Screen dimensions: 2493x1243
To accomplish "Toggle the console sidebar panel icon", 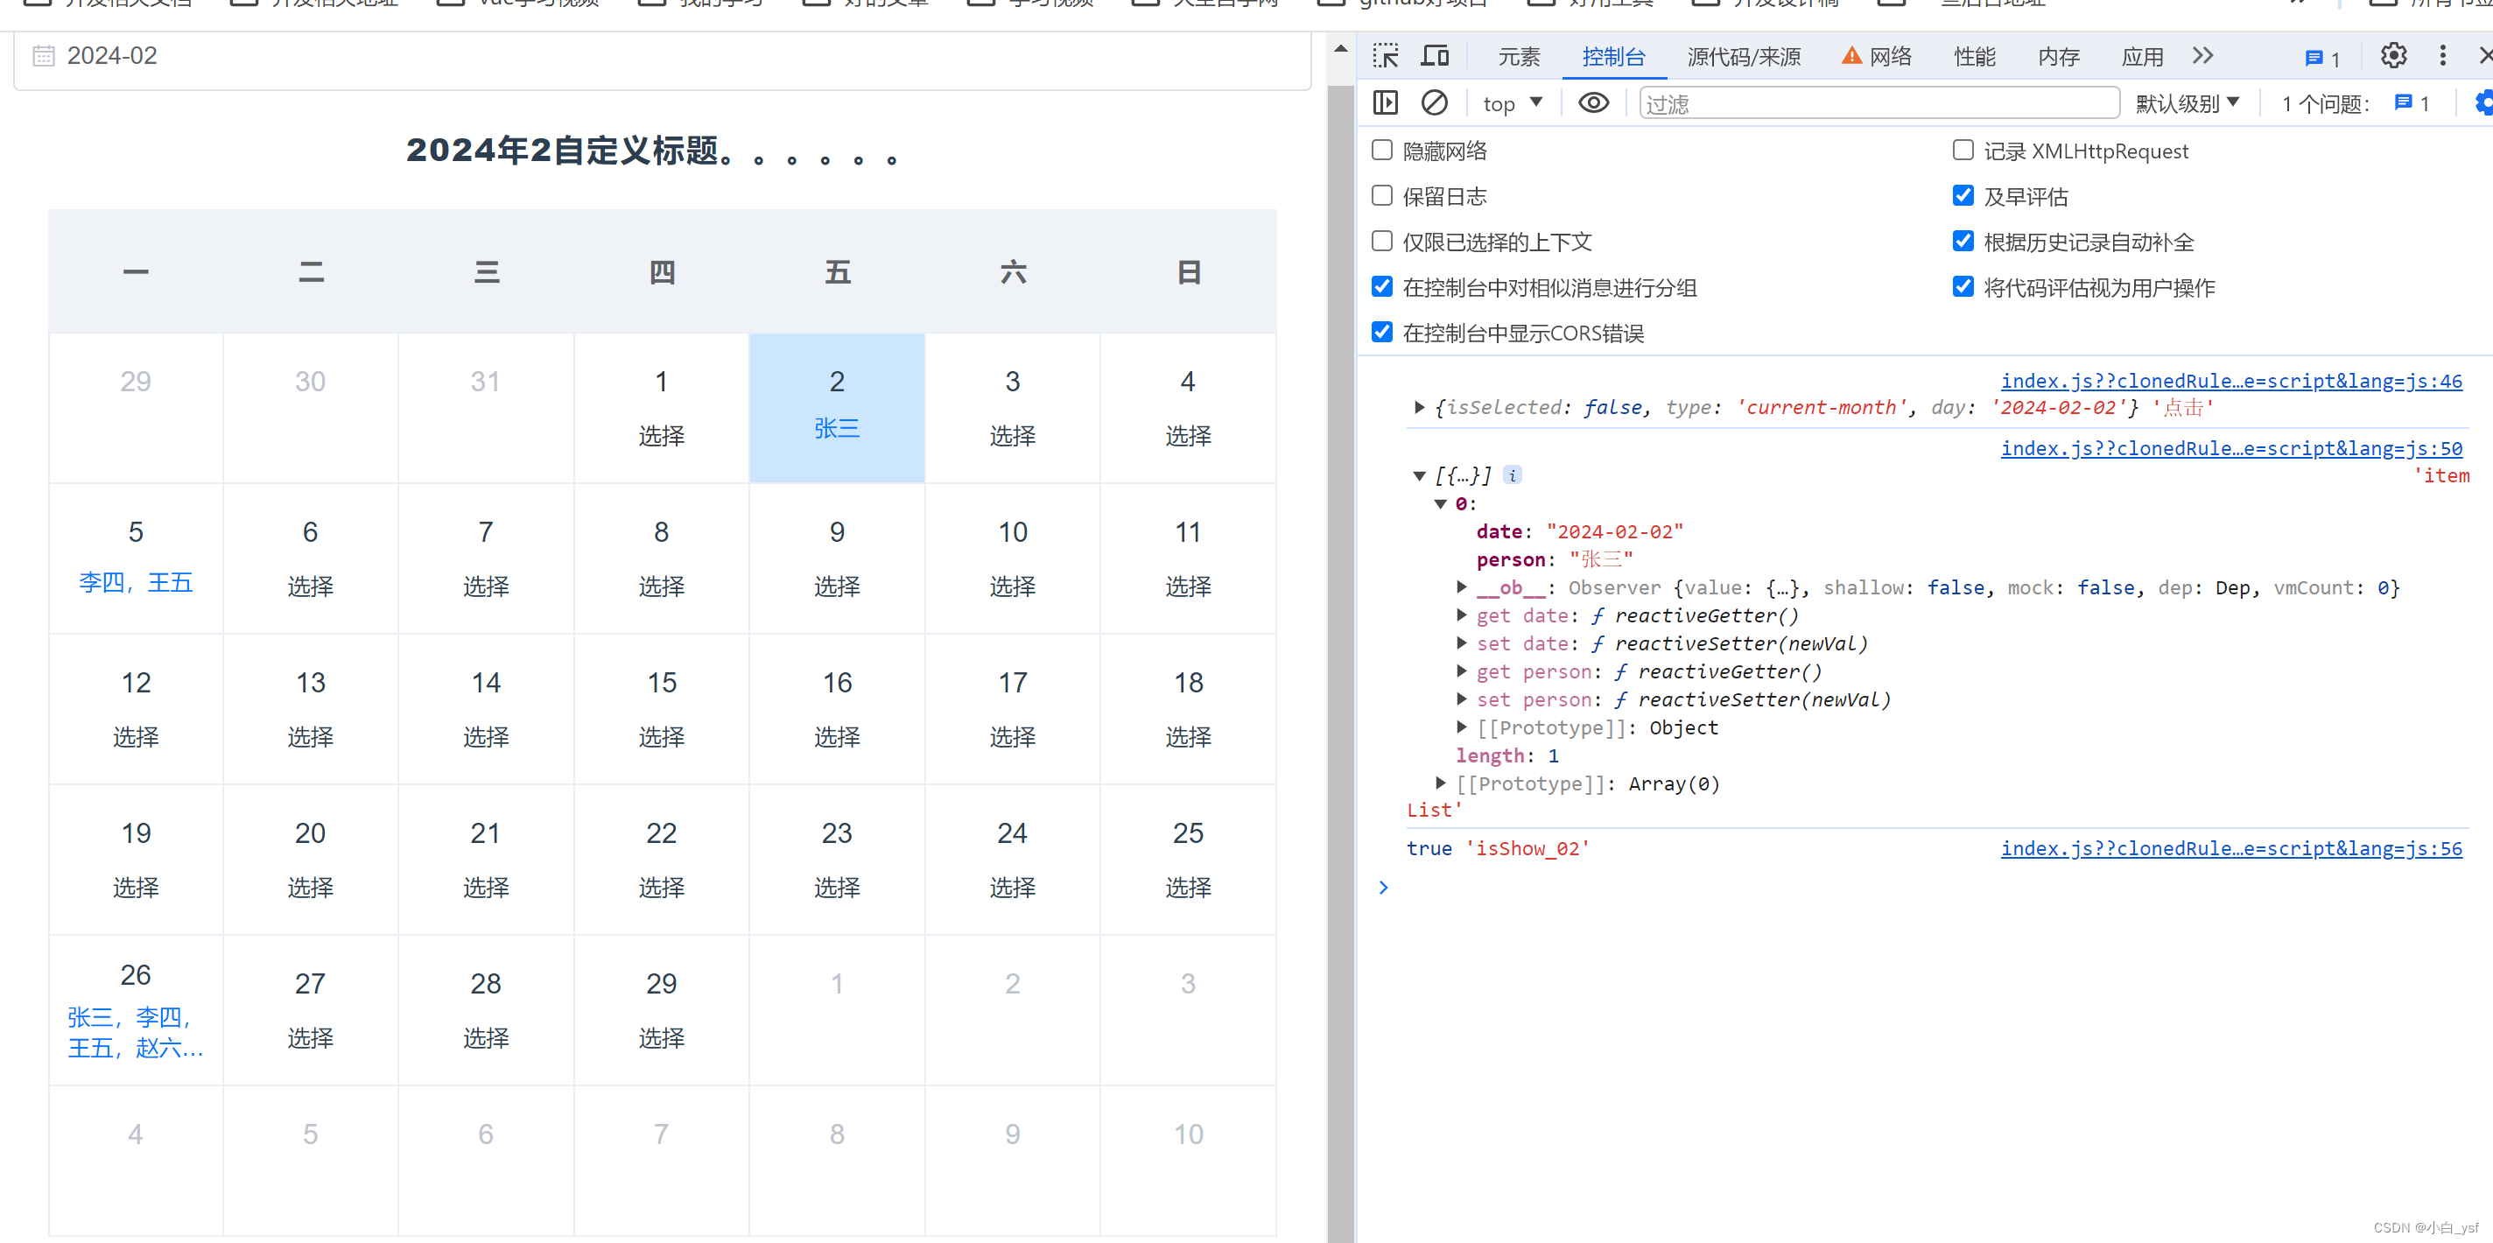I will click(x=1385, y=102).
